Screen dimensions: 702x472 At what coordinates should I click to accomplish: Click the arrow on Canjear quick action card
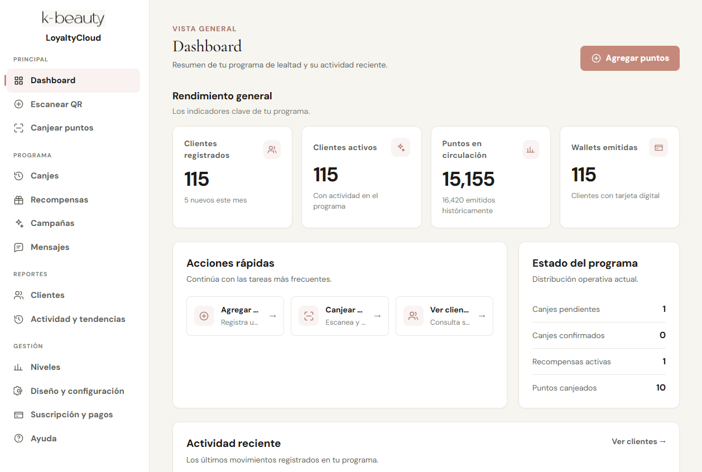(377, 316)
